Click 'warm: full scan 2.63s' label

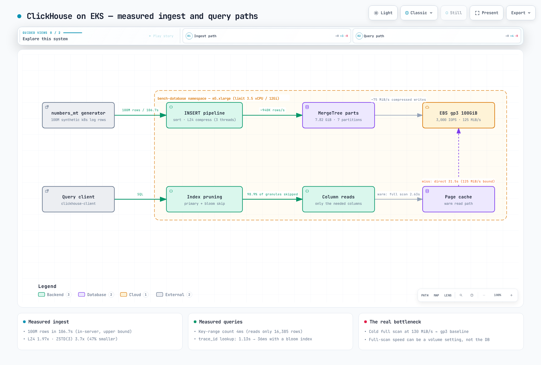pos(398,194)
